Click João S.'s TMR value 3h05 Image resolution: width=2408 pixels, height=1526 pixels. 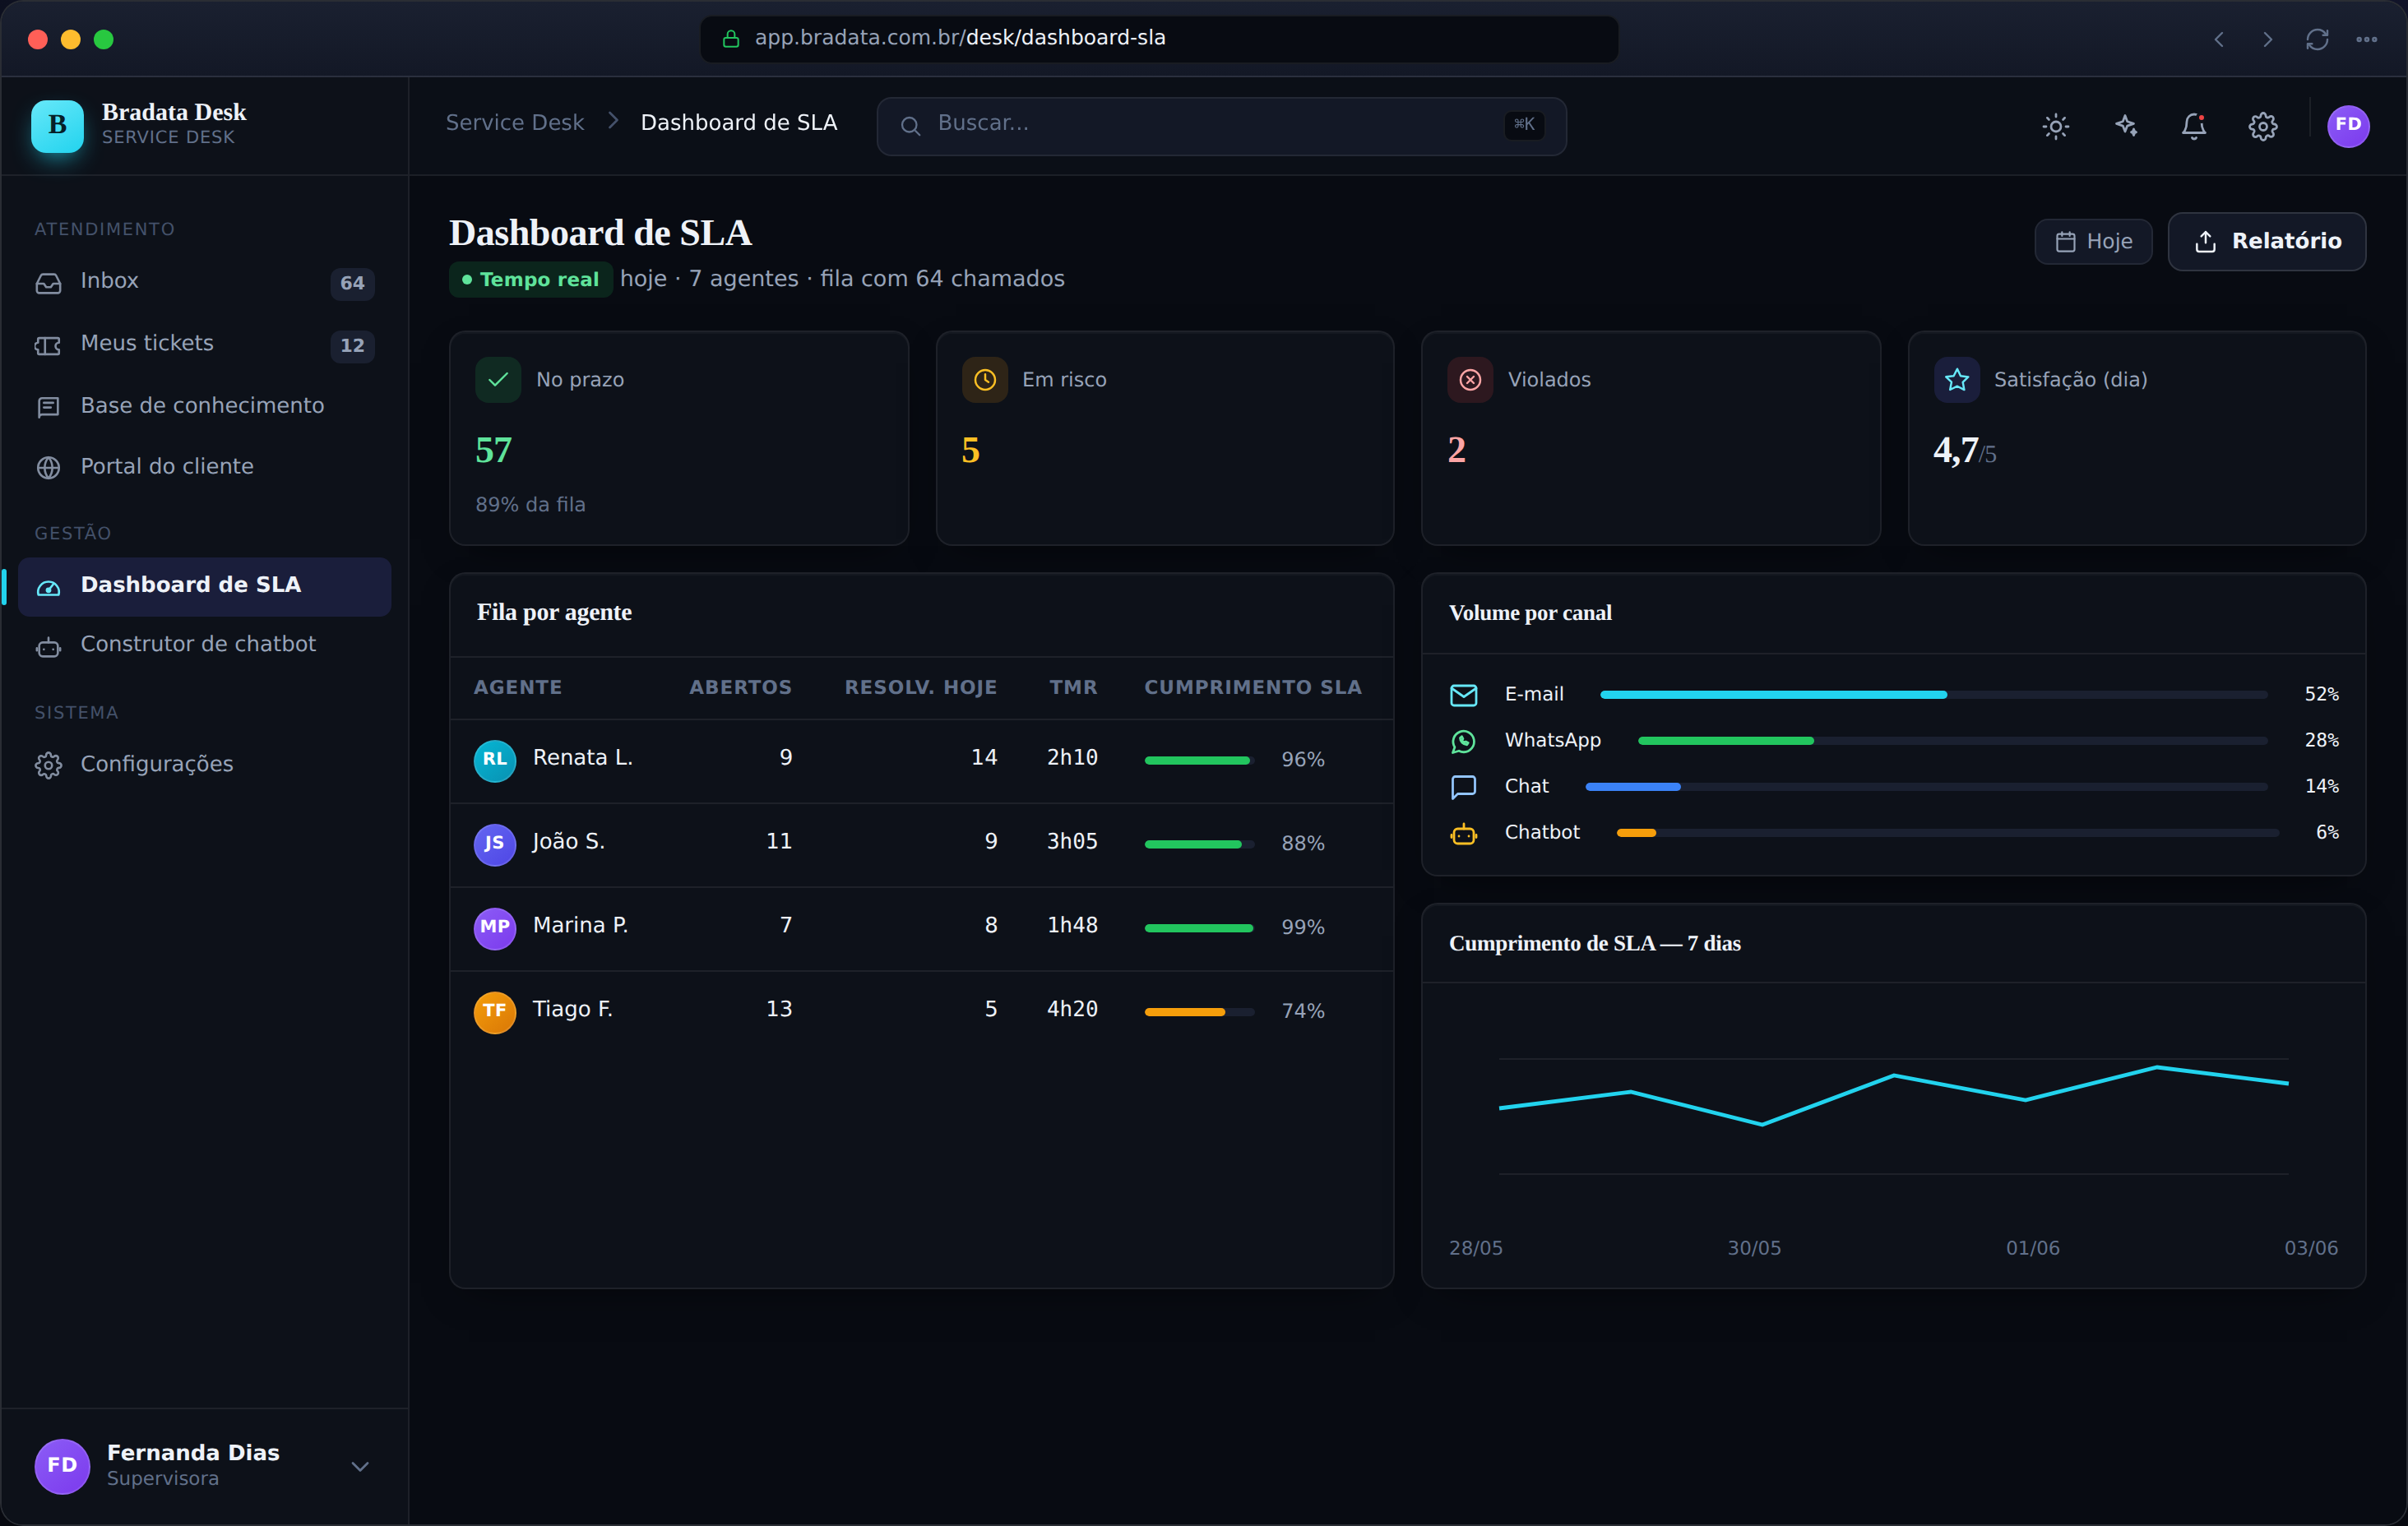click(1072, 842)
